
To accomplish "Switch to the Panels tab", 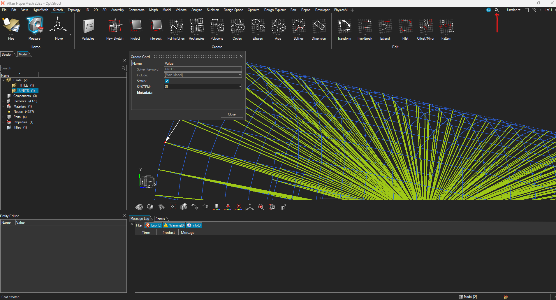I will pos(160,219).
